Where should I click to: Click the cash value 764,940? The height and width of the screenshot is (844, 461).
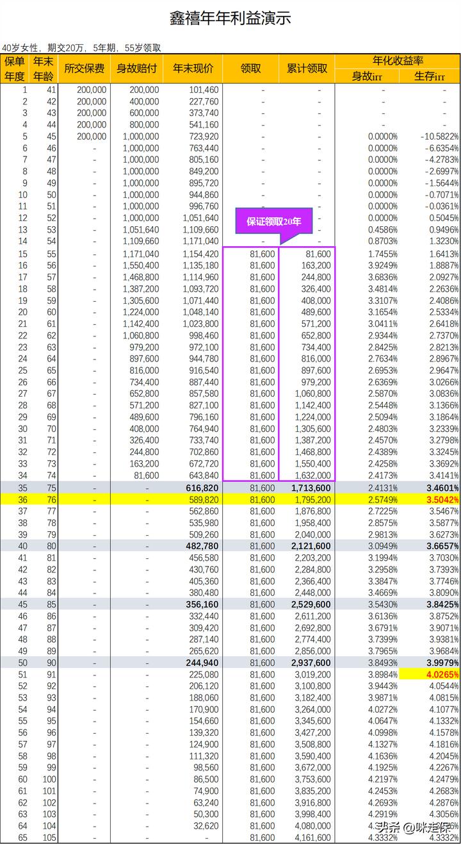point(204,429)
